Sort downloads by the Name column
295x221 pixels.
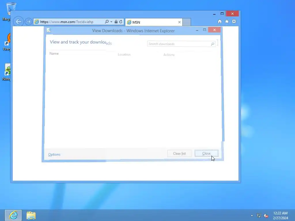tap(54, 54)
